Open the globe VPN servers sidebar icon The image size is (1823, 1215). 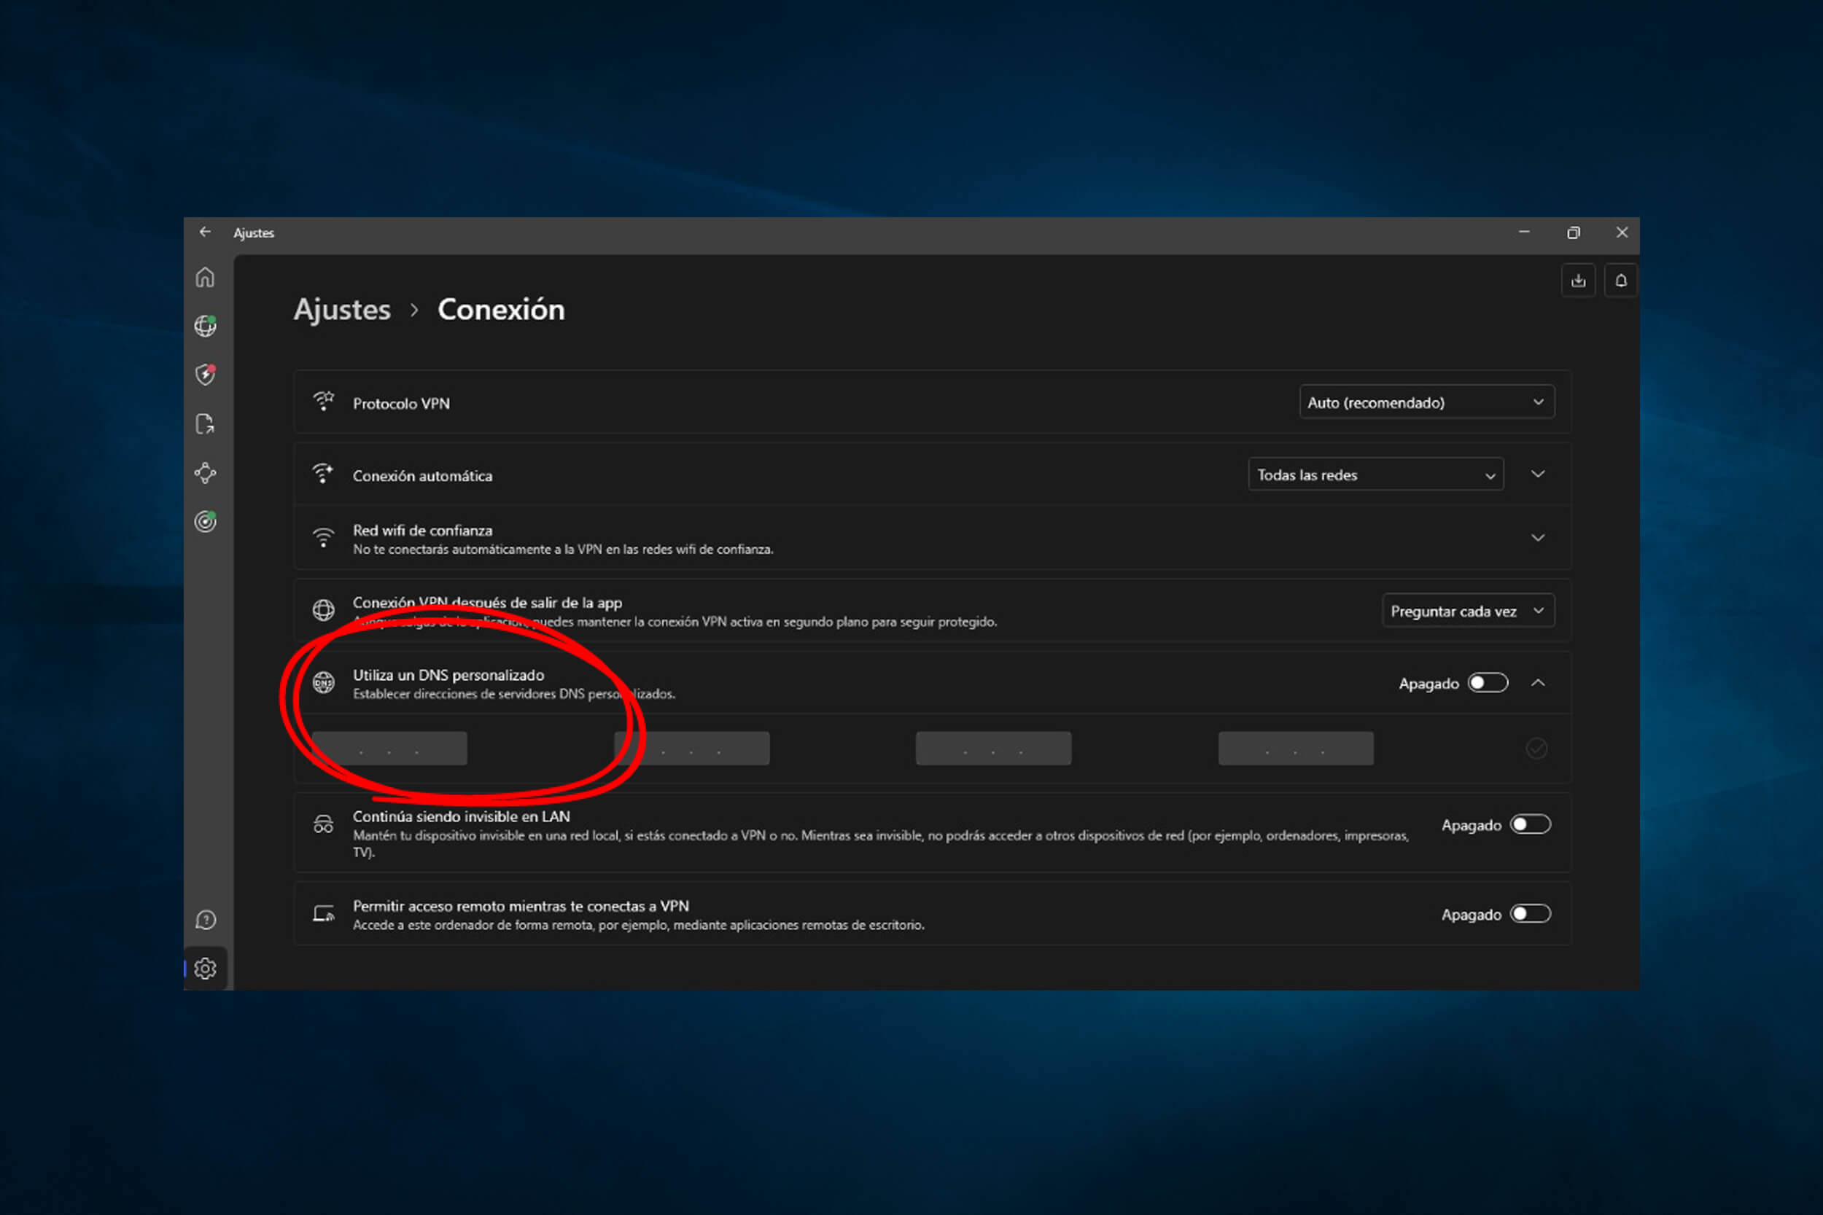click(x=206, y=326)
